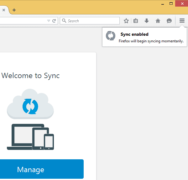Expand the address bar history dropdown arrow
188x180 pixels.
point(49,21)
